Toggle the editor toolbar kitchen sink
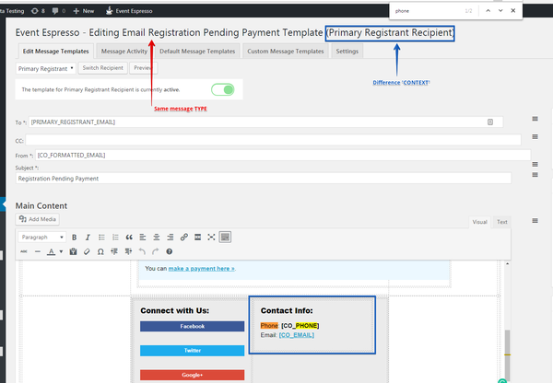Image resolution: width=553 pixels, height=383 pixels. tap(225, 238)
